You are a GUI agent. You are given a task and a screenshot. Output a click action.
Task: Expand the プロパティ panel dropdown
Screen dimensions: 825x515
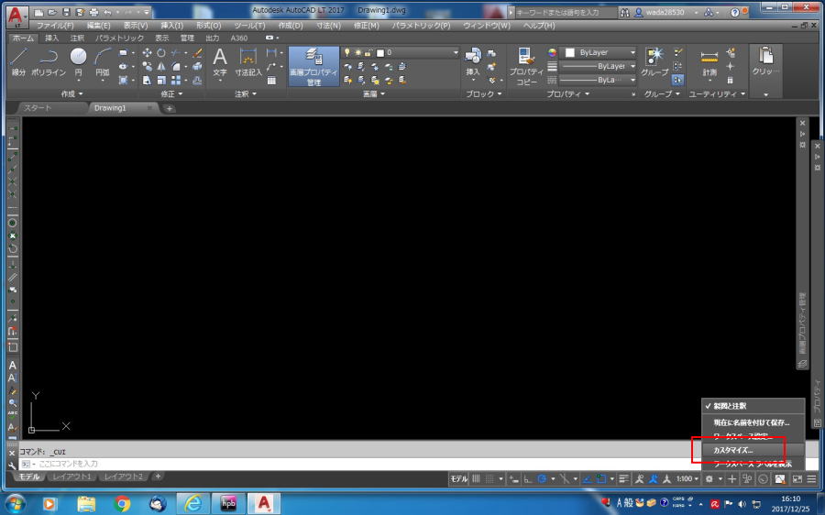567,93
